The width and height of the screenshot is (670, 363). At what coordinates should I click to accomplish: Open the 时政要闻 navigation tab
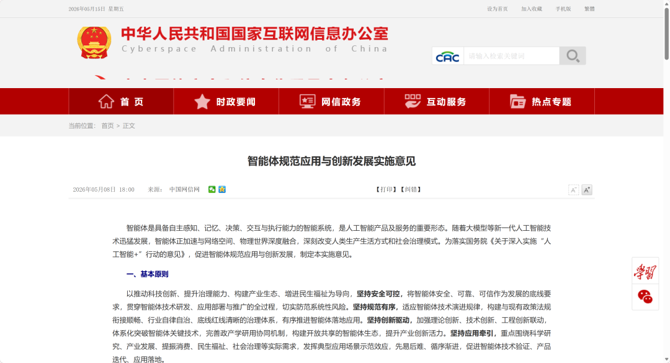tap(226, 101)
